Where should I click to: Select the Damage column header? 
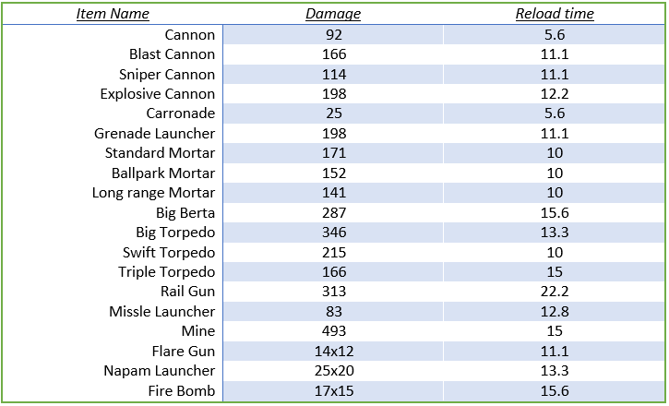coord(333,14)
